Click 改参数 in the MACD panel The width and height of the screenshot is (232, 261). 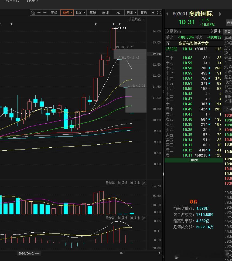[x=110, y=218]
